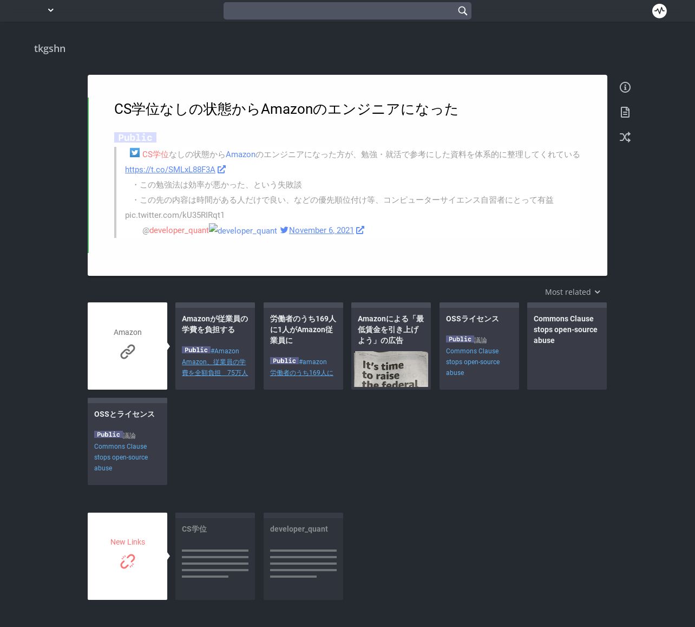Click Amazon、従業員の学費を全額負担 link text
Screen dimensions: 695x627
coord(215,367)
